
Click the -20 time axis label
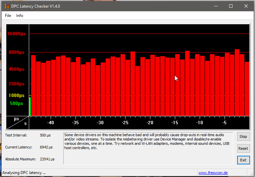click(150, 123)
